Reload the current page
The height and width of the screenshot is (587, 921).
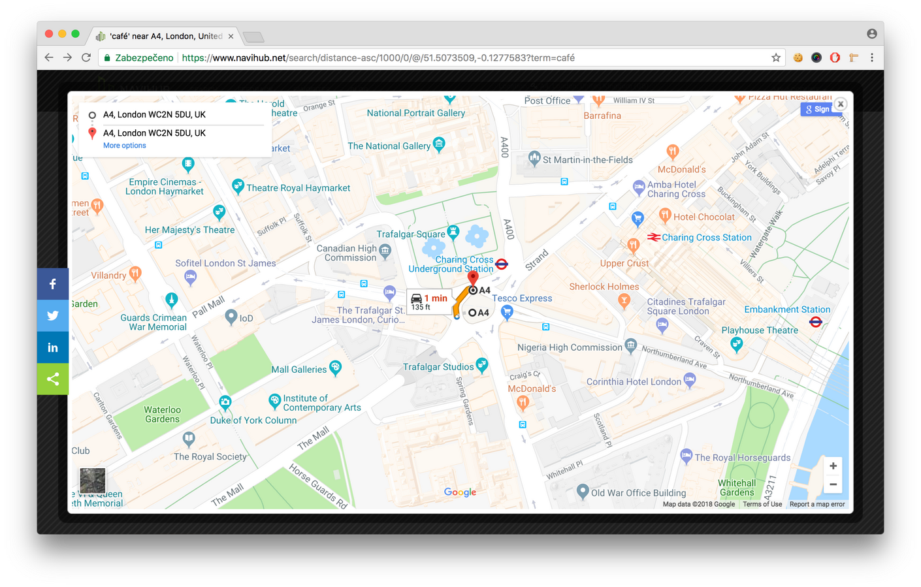86,57
